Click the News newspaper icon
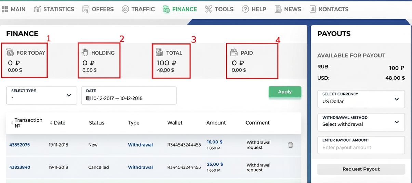412x183 pixels. click(x=278, y=9)
